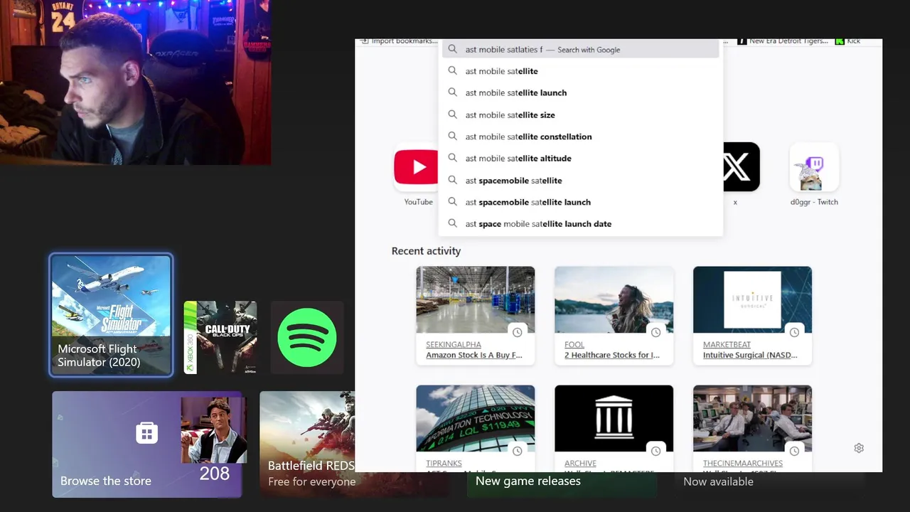Image resolution: width=910 pixels, height=512 pixels.
Task: Open the Kick bookmark
Action: [x=848, y=41]
